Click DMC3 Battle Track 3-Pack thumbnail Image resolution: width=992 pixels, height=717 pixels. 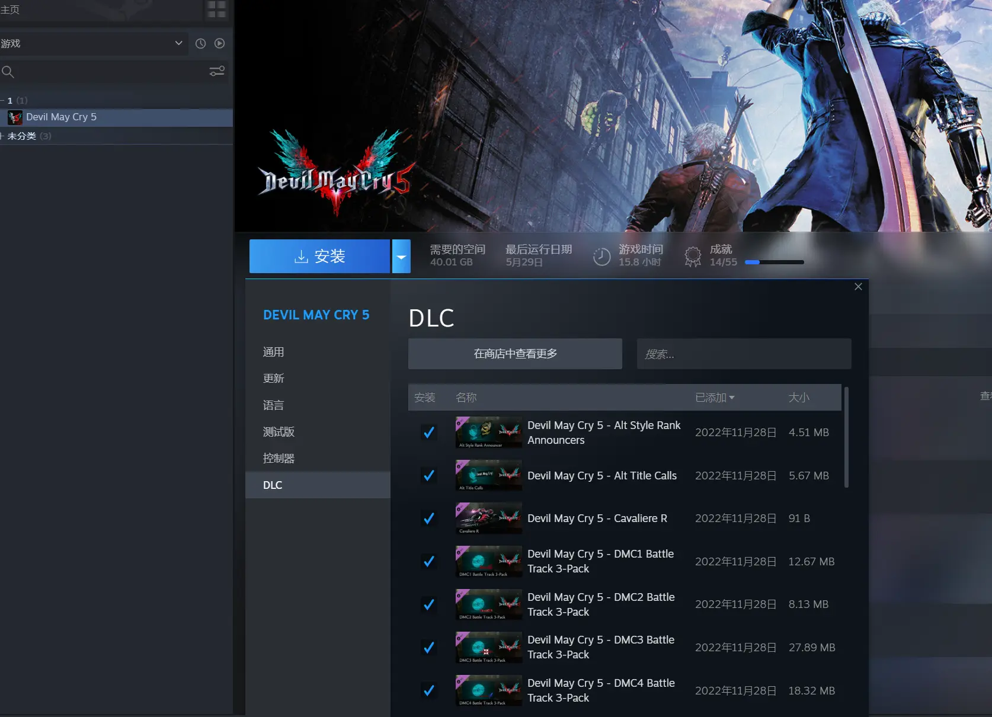point(489,647)
